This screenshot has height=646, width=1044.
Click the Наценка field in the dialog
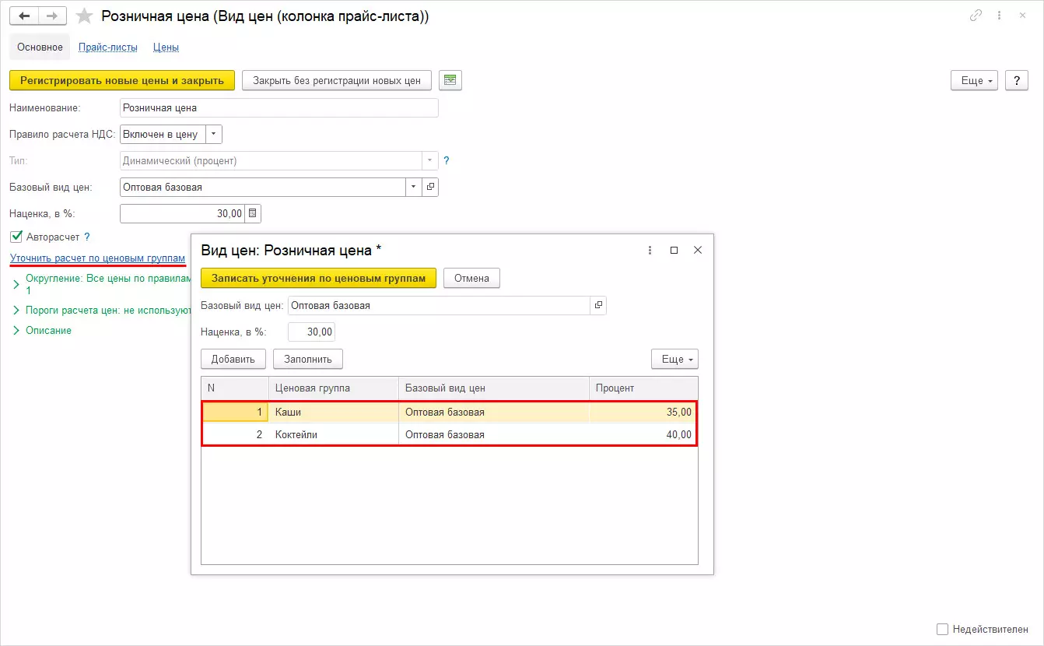311,332
